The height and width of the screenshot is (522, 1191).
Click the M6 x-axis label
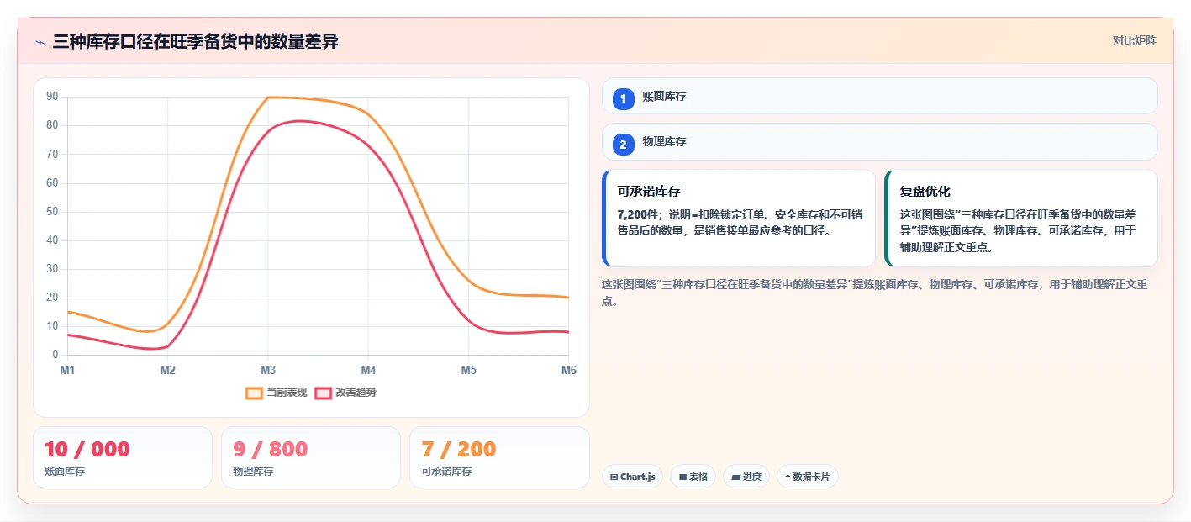(x=569, y=371)
